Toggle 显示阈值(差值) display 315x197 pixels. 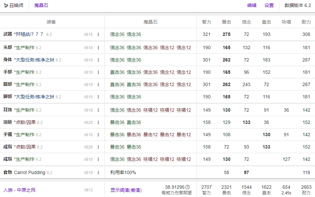126,190
